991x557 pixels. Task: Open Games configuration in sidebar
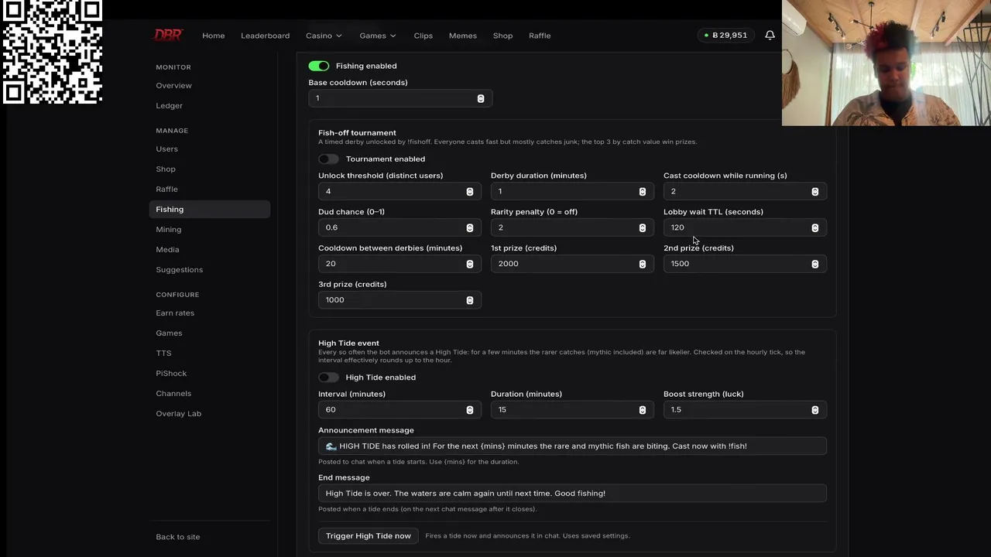coord(209,333)
